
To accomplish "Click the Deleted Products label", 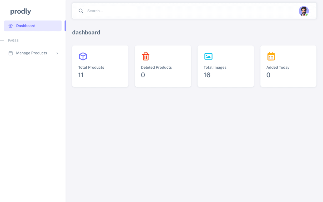I will [x=156, y=67].
